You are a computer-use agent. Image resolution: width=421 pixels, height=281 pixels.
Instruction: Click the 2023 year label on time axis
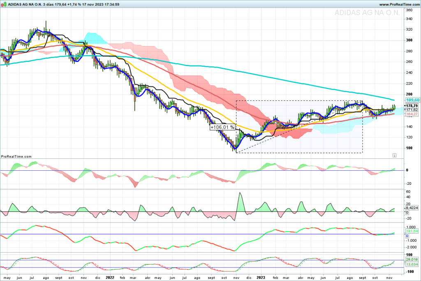point(261,278)
